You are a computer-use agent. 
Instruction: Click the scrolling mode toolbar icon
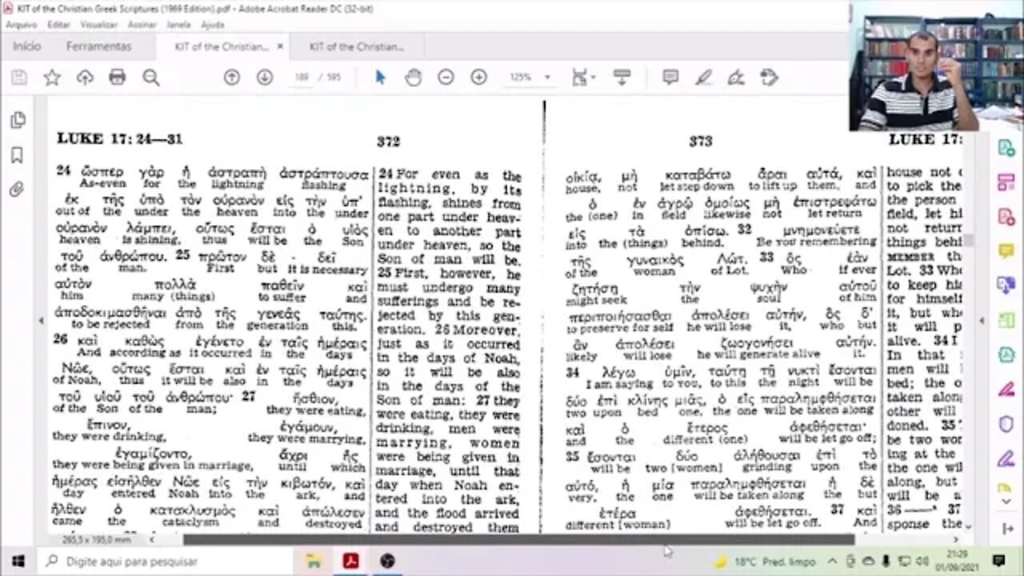(622, 78)
